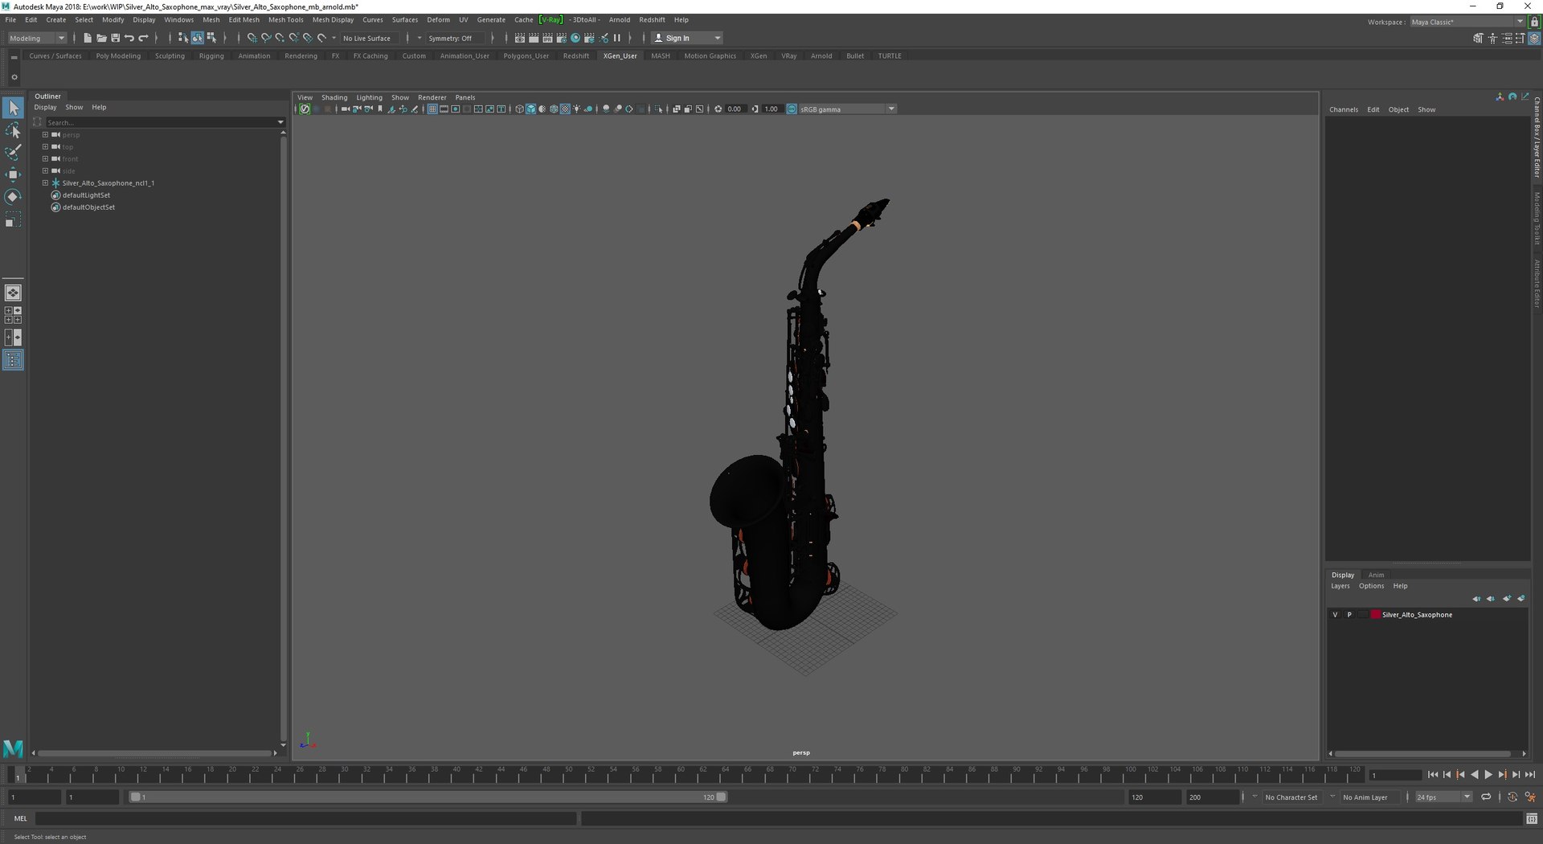Open the Script Editor
The height and width of the screenshot is (844, 1543).
[1532, 819]
